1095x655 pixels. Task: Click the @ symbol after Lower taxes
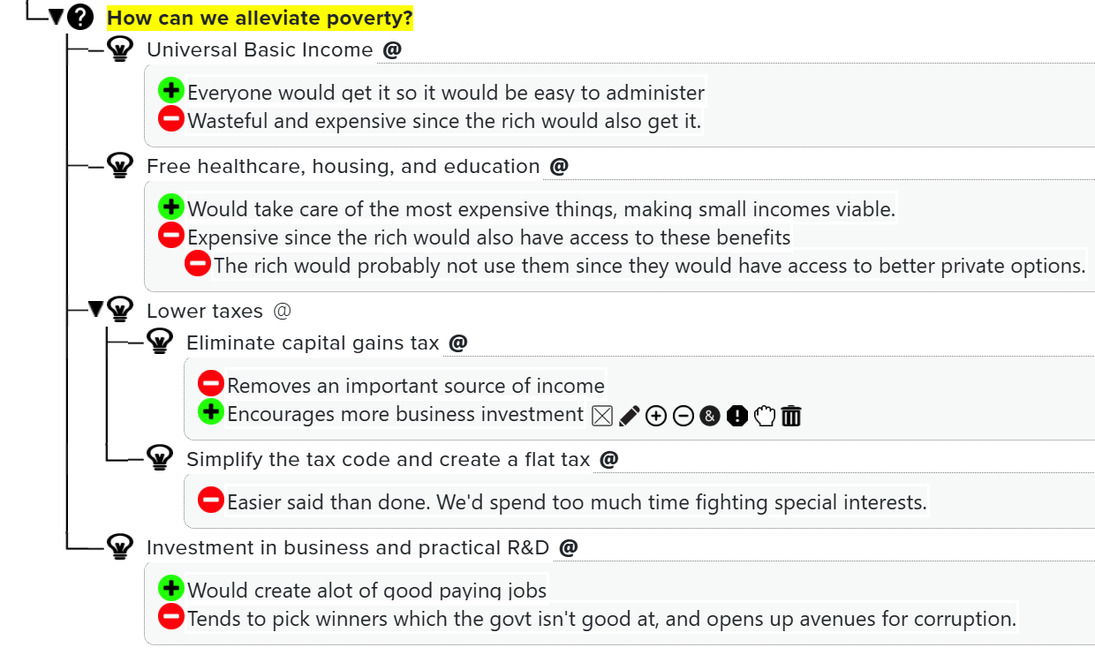(x=282, y=311)
